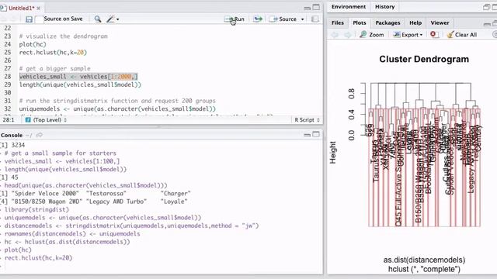Screen dimensions: 497x279
Task: Click the re-run previous code region icon
Action: click(x=258, y=19)
